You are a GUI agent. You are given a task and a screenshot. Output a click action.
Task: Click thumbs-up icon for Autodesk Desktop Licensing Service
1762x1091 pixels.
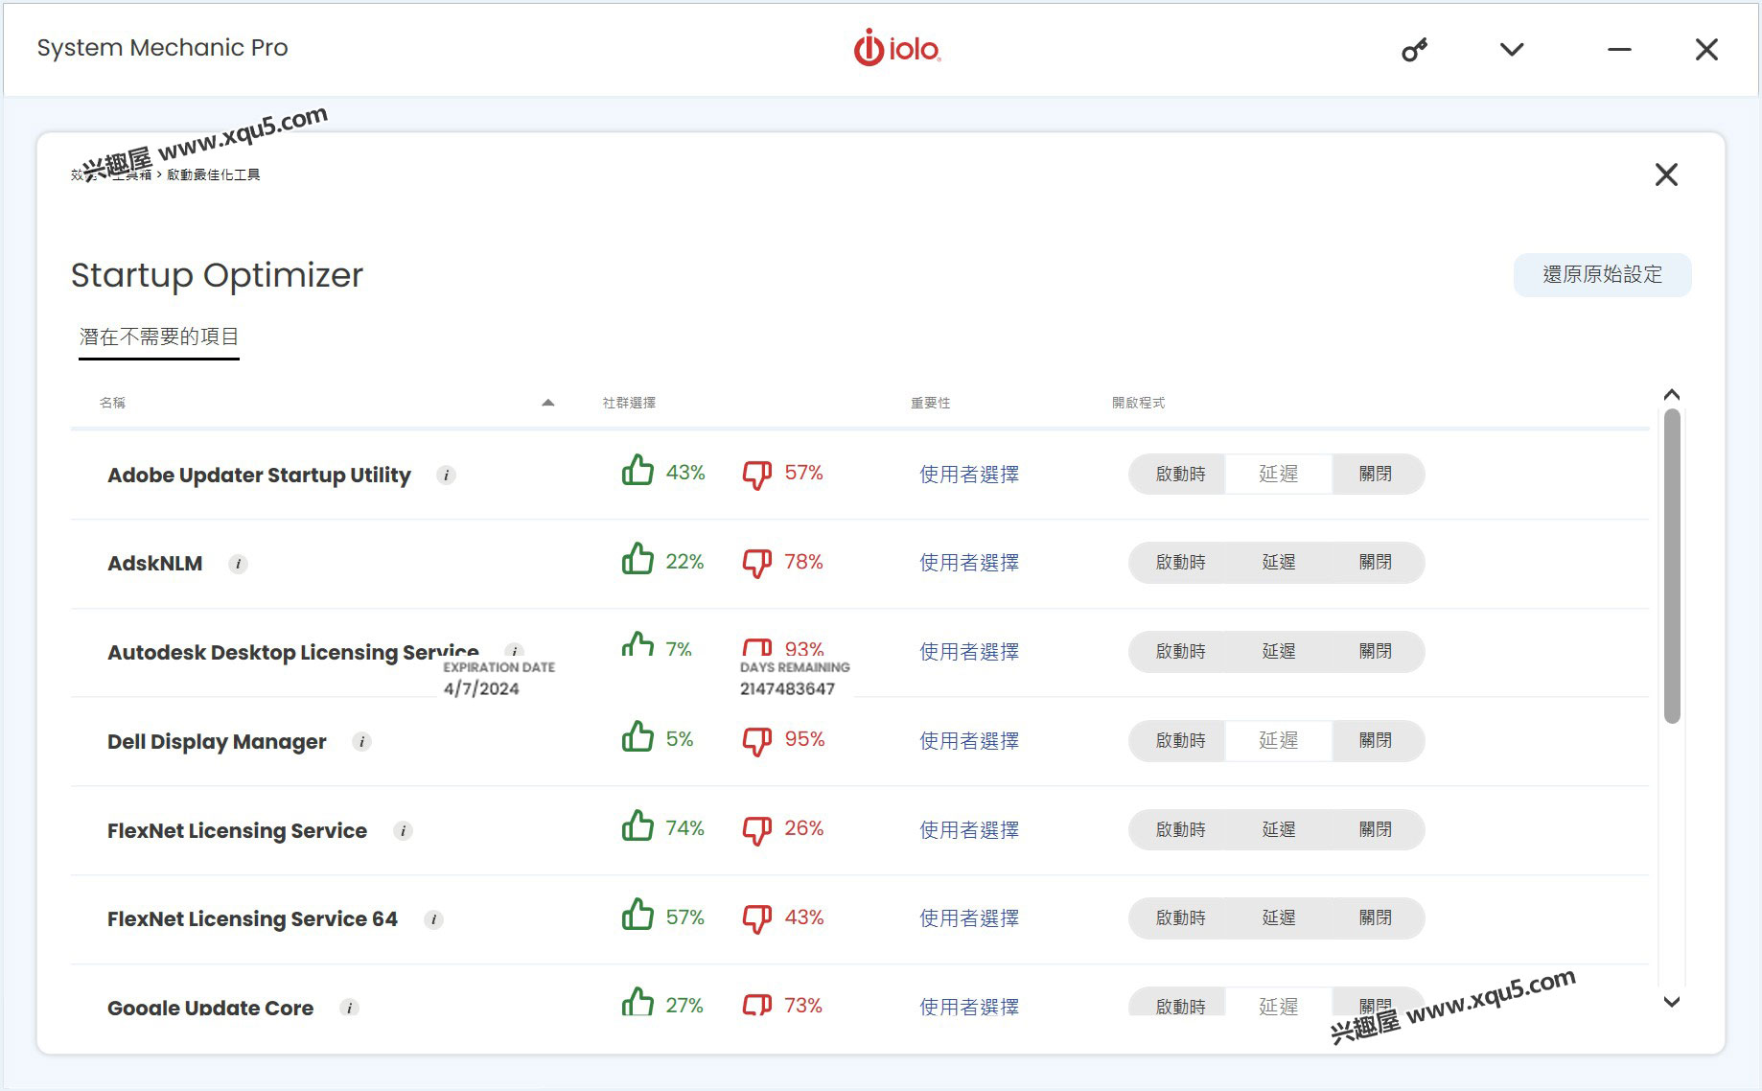638,644
